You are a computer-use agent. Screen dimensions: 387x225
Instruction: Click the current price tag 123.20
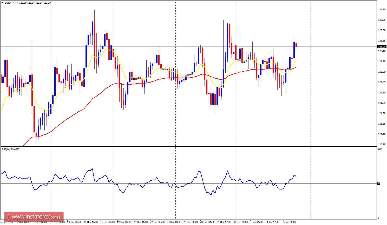pyautogui.click(x=382, y=47)
